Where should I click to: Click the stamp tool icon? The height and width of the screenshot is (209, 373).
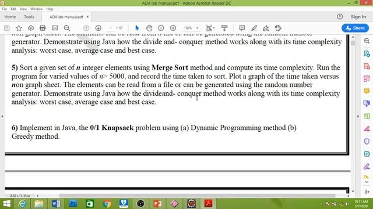pos(278,28)
